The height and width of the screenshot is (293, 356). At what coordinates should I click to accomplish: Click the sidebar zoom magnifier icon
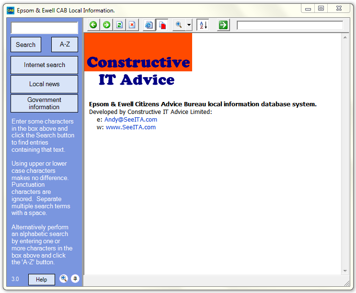tap(64, 279)
